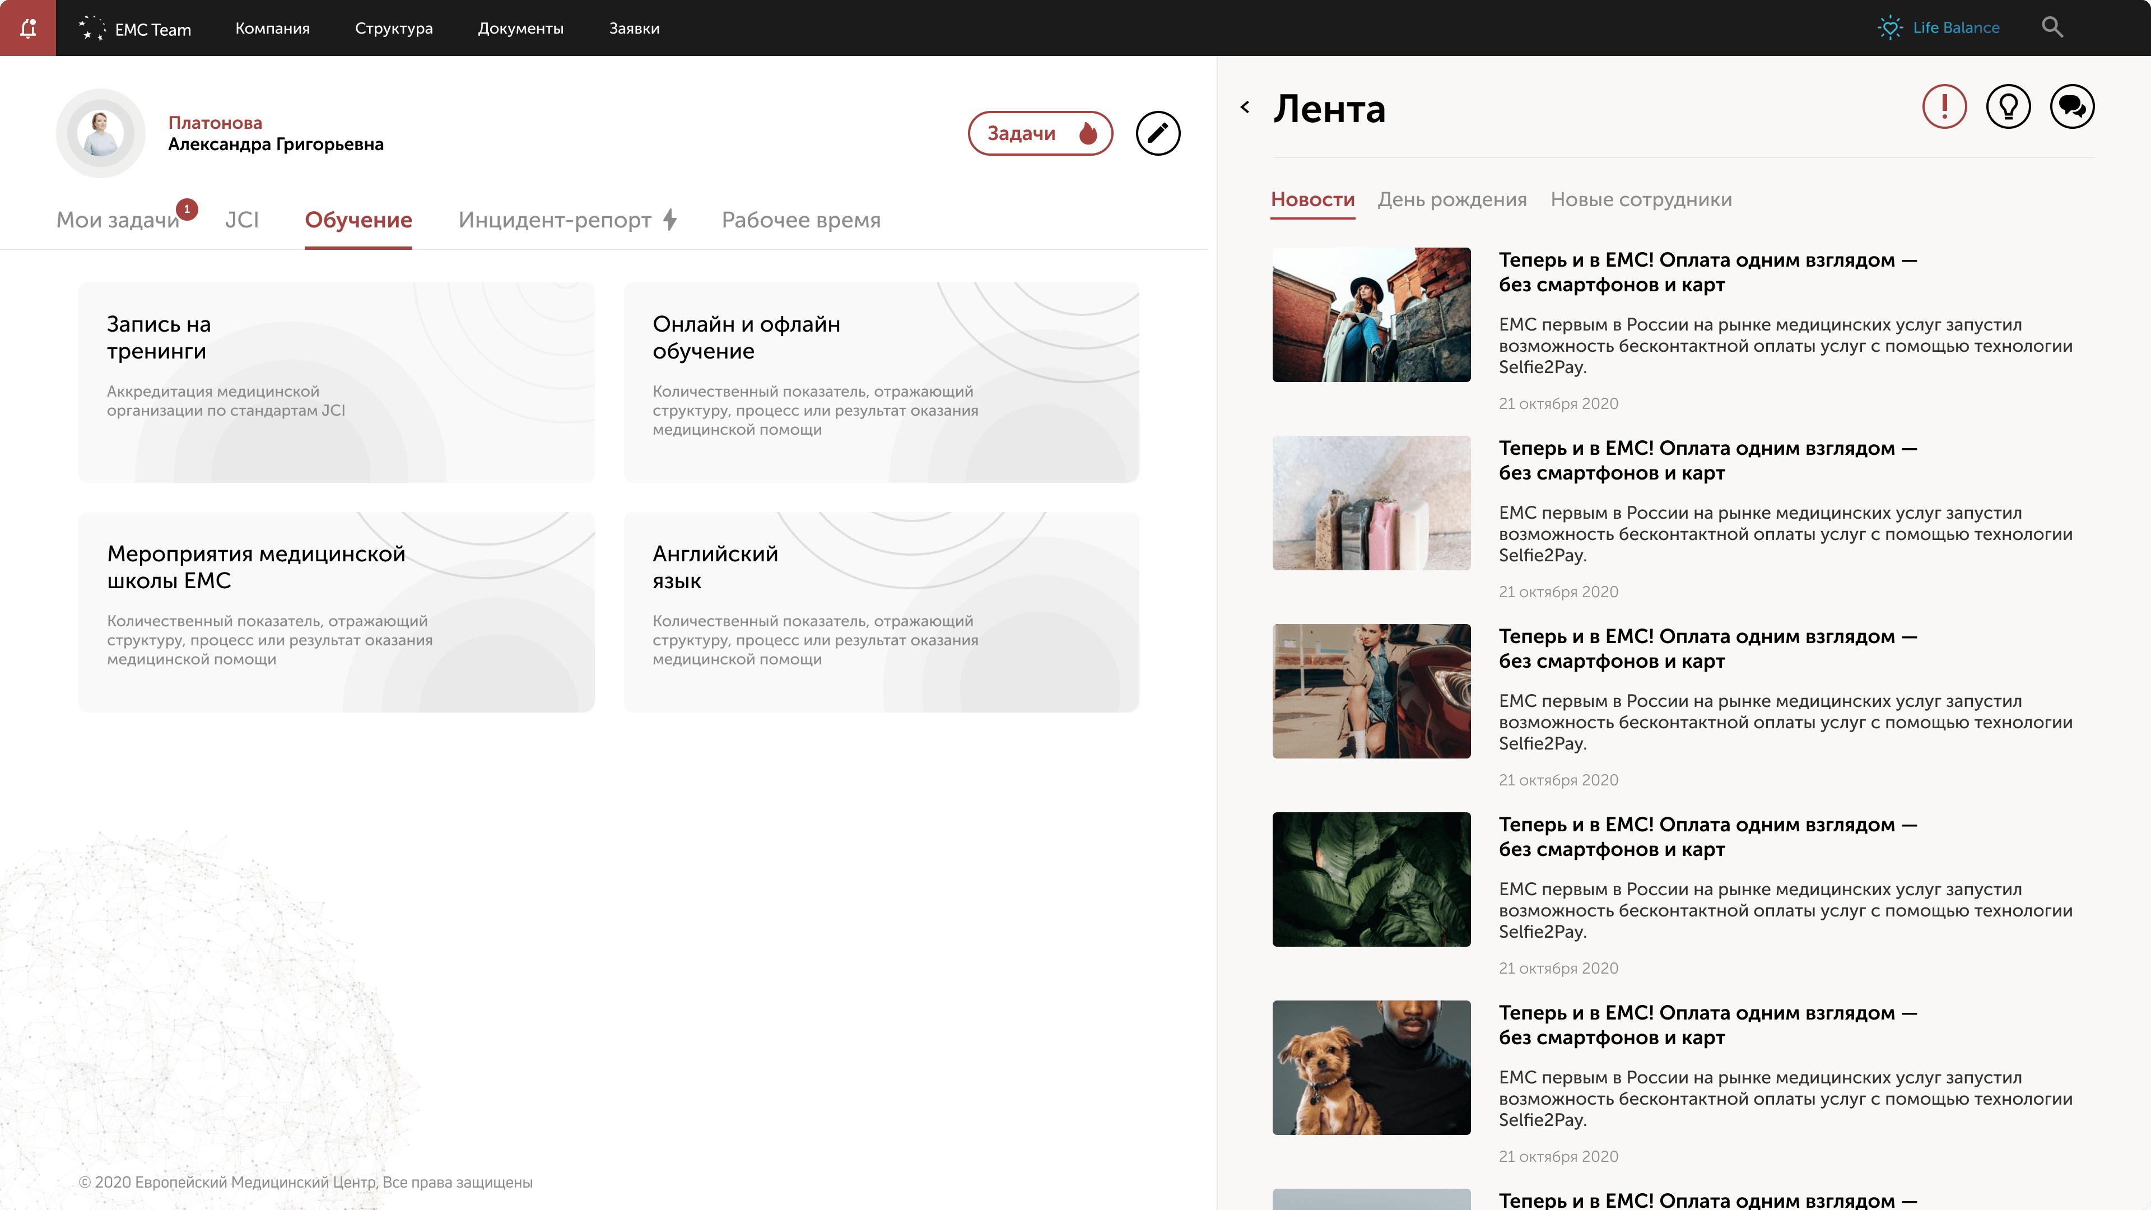Open the Документы menu item
This screenshot has height=1210, width=2151.
point(520,29)
